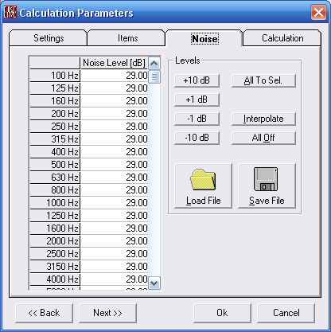Click the 1600 Hz noise level cell
Viewport: 331px width, 332px height.
(x=114, y=228)
